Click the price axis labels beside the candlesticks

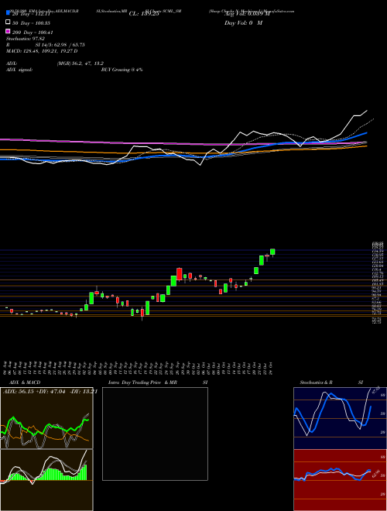click(x=377, y=283)
